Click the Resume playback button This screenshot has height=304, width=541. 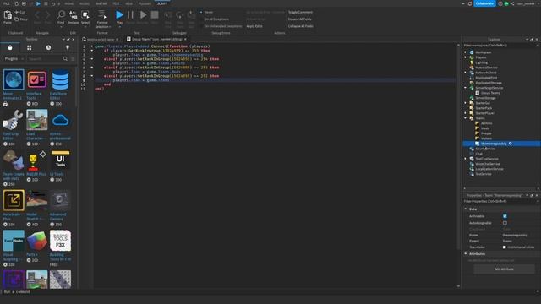(142, 14)
